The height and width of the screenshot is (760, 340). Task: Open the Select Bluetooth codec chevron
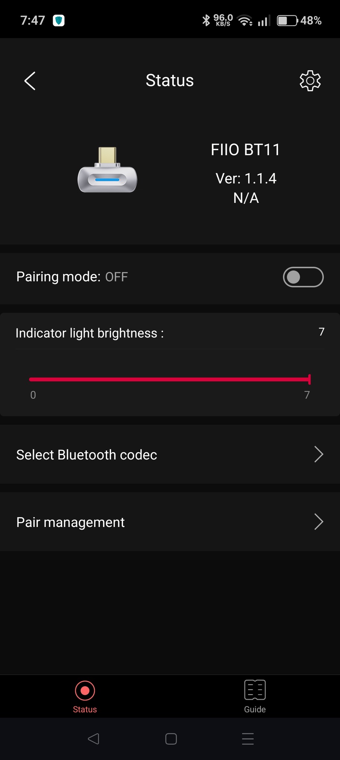click(x=318, y=454)
